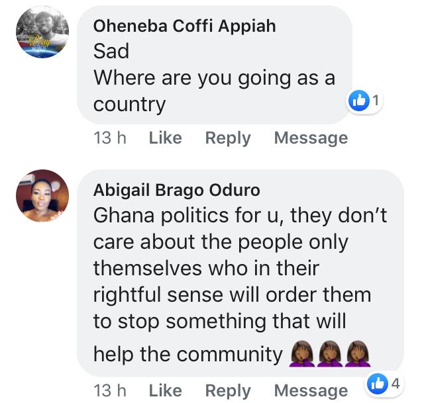This screenshot has height=403, width=424.
Task: Click the "Sad Where are you going" comment text
Action: coord(214,77)
